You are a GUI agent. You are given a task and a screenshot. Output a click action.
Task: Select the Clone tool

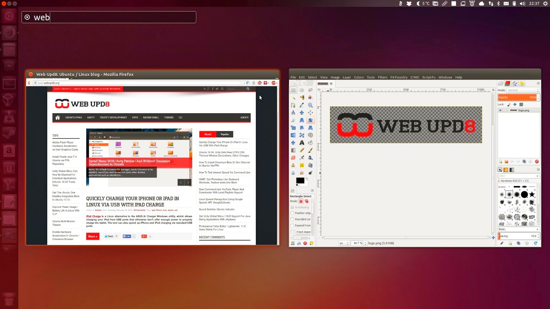tap(293, 165)
